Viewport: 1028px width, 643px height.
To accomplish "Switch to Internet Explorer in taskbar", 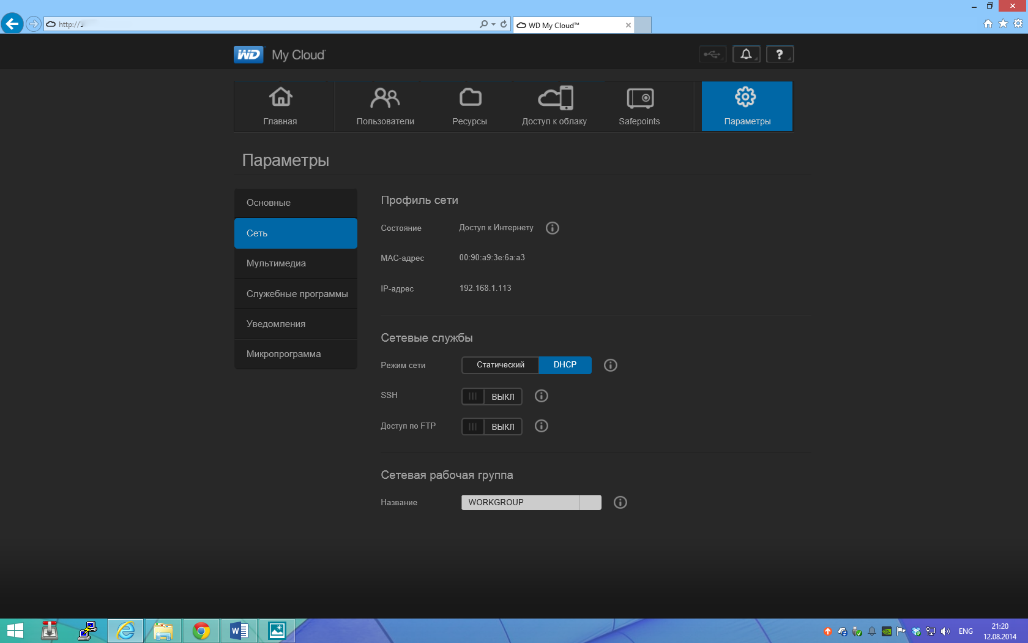I will [125, 631].
